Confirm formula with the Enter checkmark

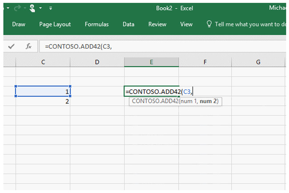[11, 46]
